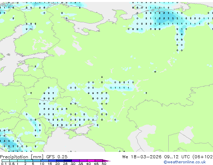Viewport: 213px width, 165px height.
Task: Click the 'GFS 0.25' model label
Action: click(57, 157)
